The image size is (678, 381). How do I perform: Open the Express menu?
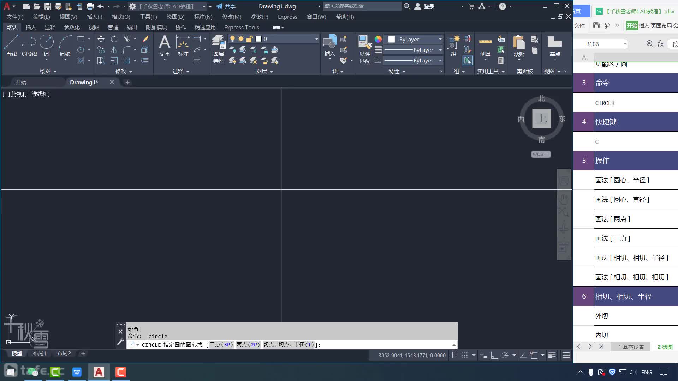pyautogui.click(x=287, y=17)
